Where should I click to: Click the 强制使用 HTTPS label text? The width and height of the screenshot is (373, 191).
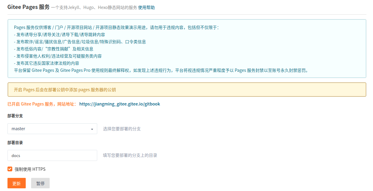30,169
